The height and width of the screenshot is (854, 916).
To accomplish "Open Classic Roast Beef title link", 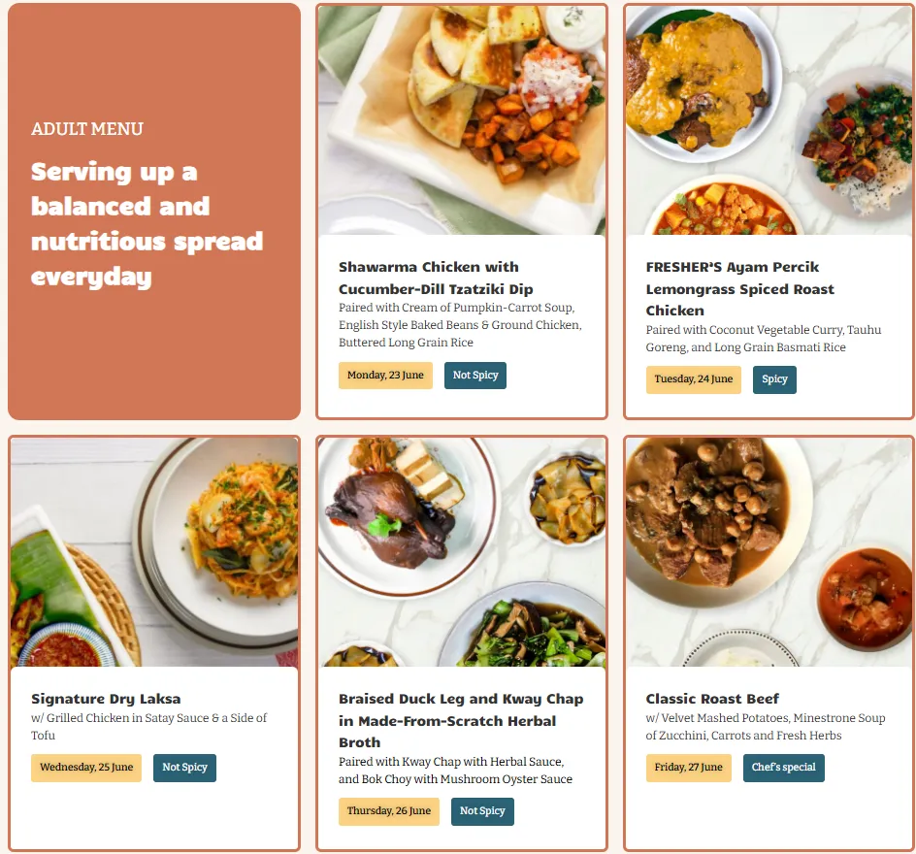I will click(712, 699).
